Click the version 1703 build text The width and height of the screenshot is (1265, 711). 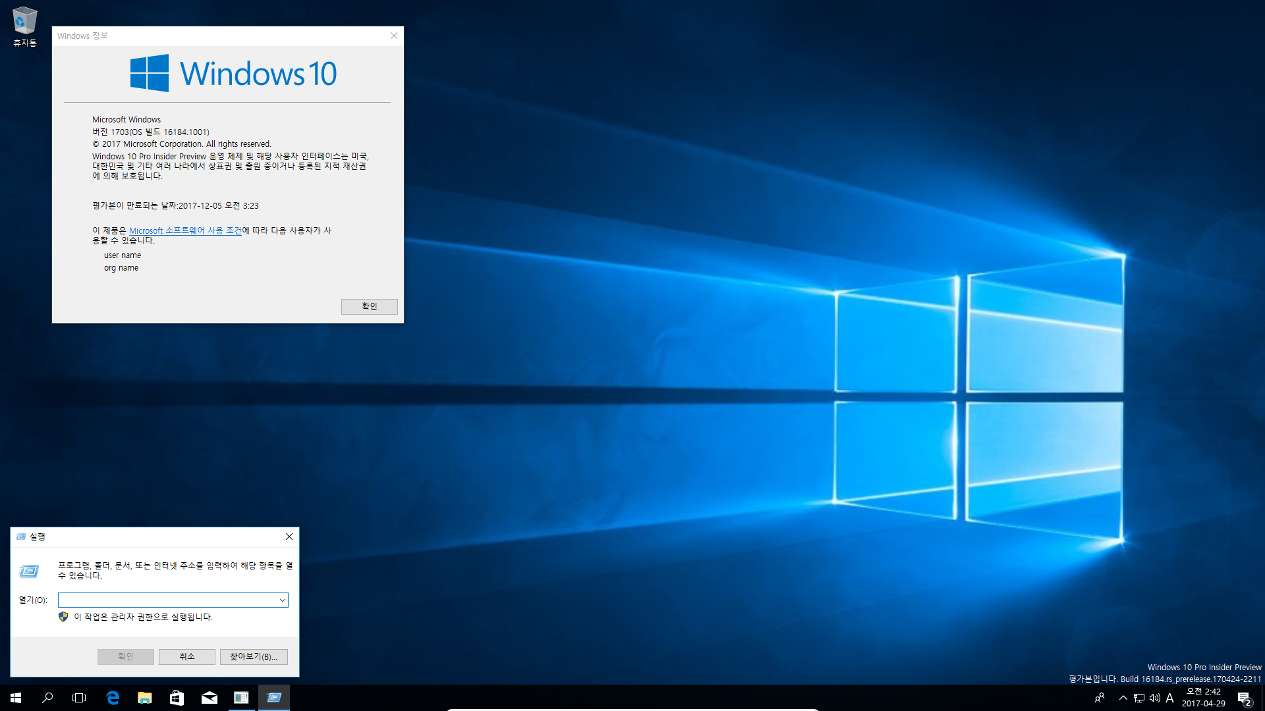(x=151, y=132)
